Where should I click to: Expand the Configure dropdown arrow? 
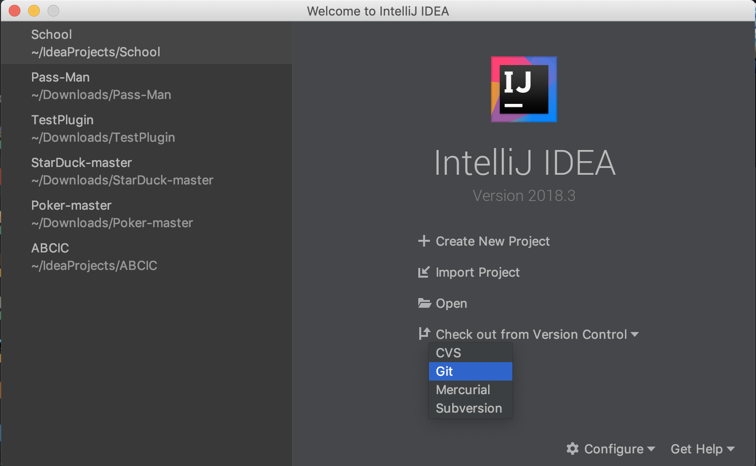point(651,449)
